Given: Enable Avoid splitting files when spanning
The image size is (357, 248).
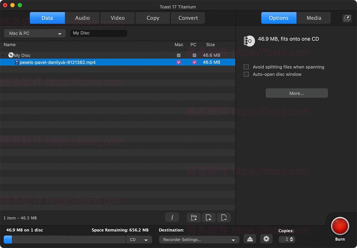Looking at the screenshot, I should tap(246, 67).
